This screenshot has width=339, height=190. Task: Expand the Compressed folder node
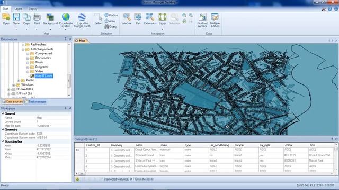click(28, 54)
